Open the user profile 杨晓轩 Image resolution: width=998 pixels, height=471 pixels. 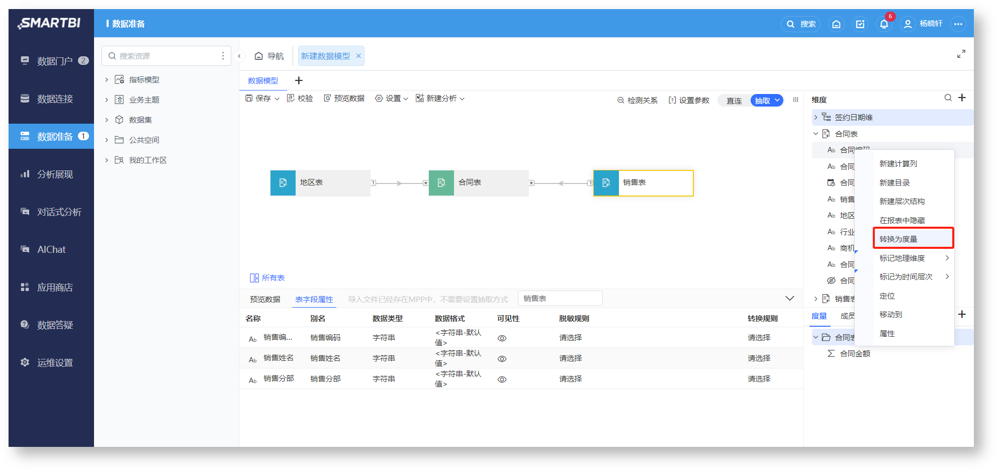(x=922, y=24)
